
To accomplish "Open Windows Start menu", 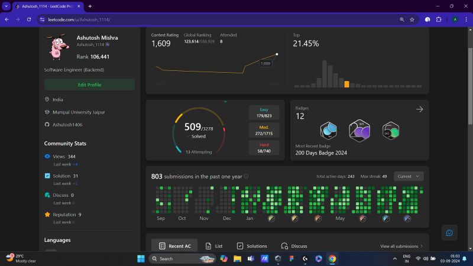I will click(141, 259).
